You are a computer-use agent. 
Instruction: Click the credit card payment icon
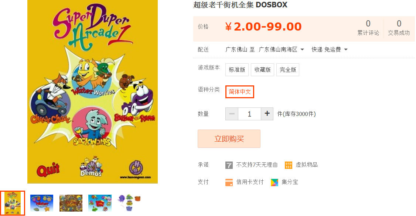229,183
